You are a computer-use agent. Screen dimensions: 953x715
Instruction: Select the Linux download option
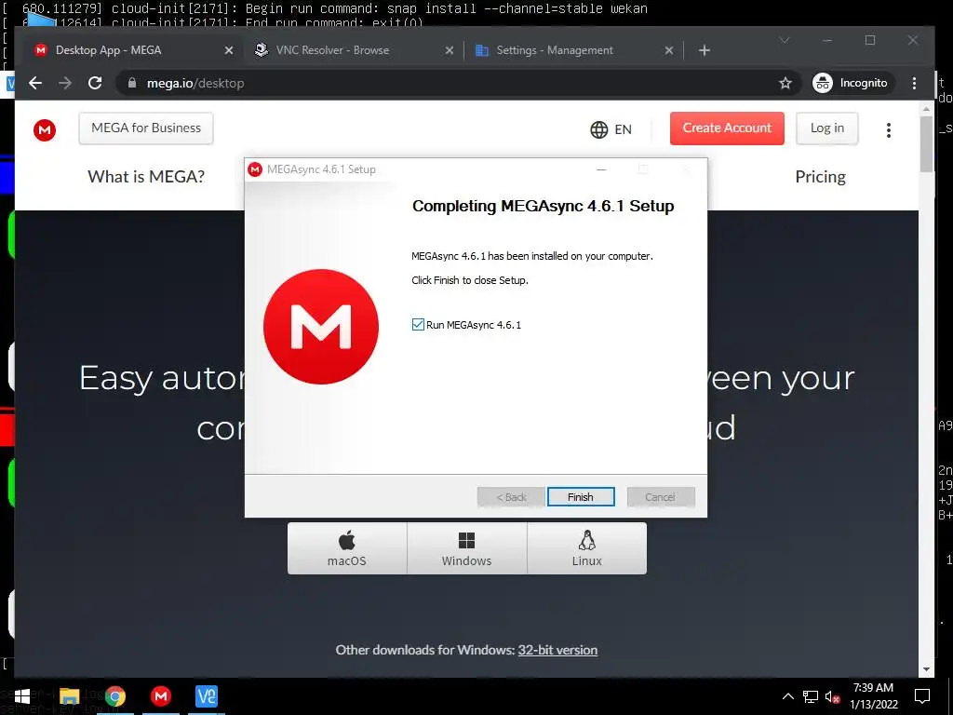point(586,548)
